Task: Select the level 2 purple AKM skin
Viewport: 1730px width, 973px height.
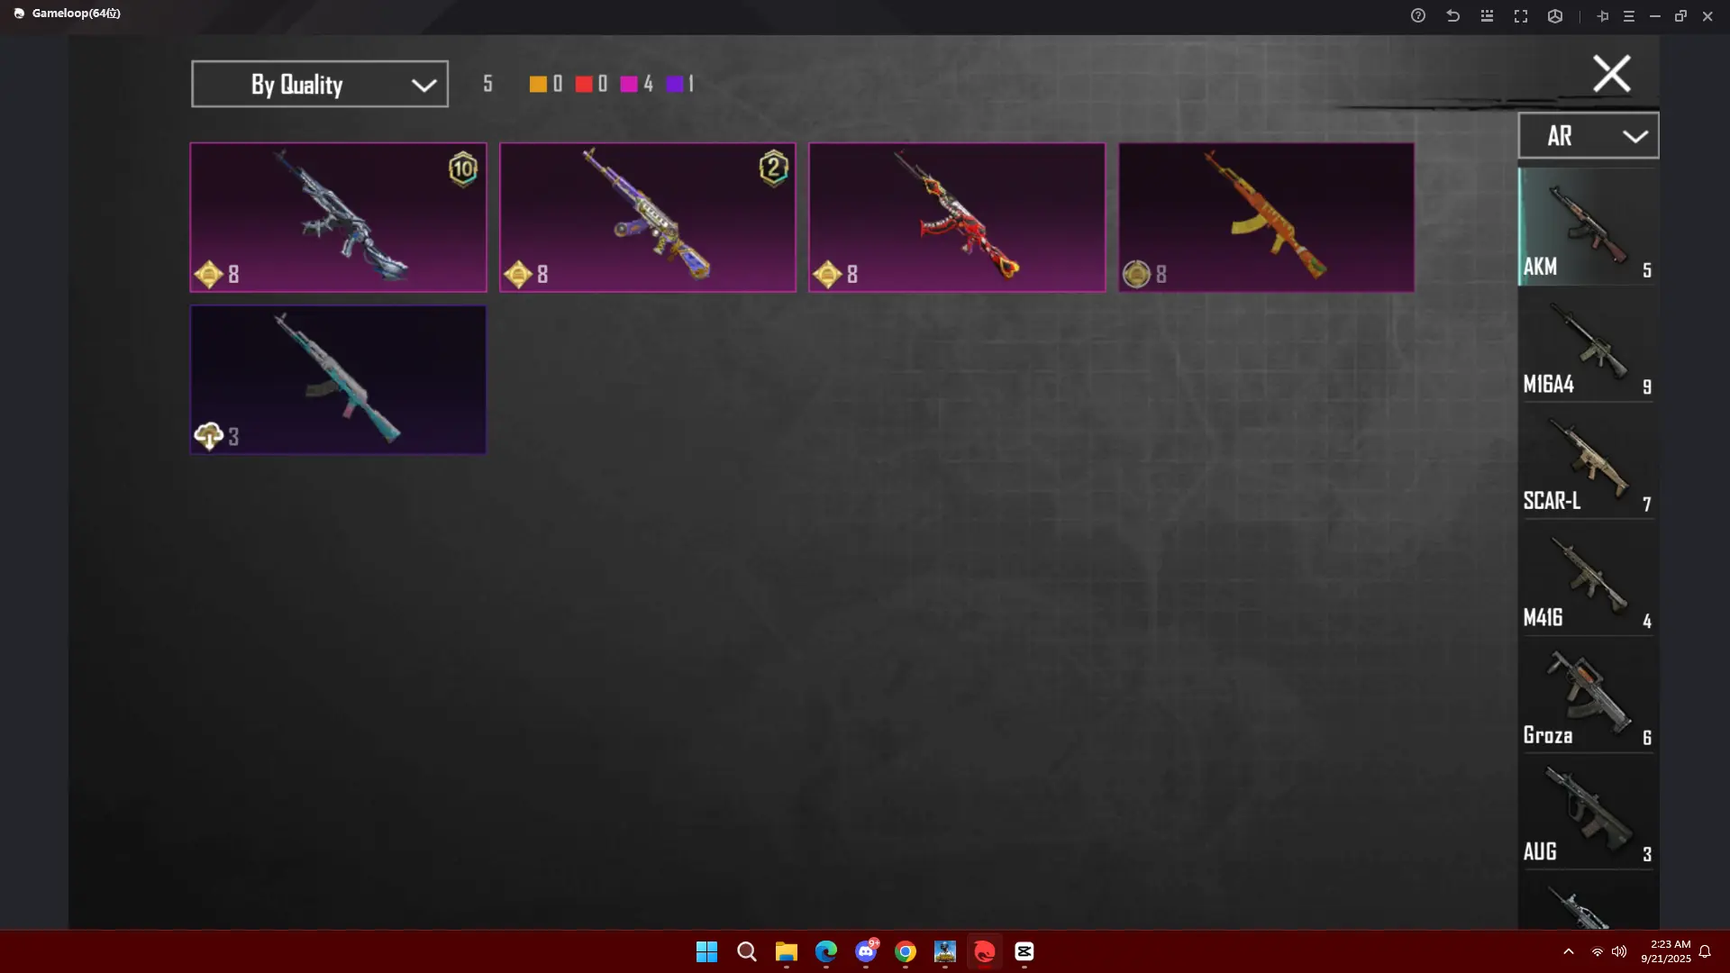Action: 647,217
